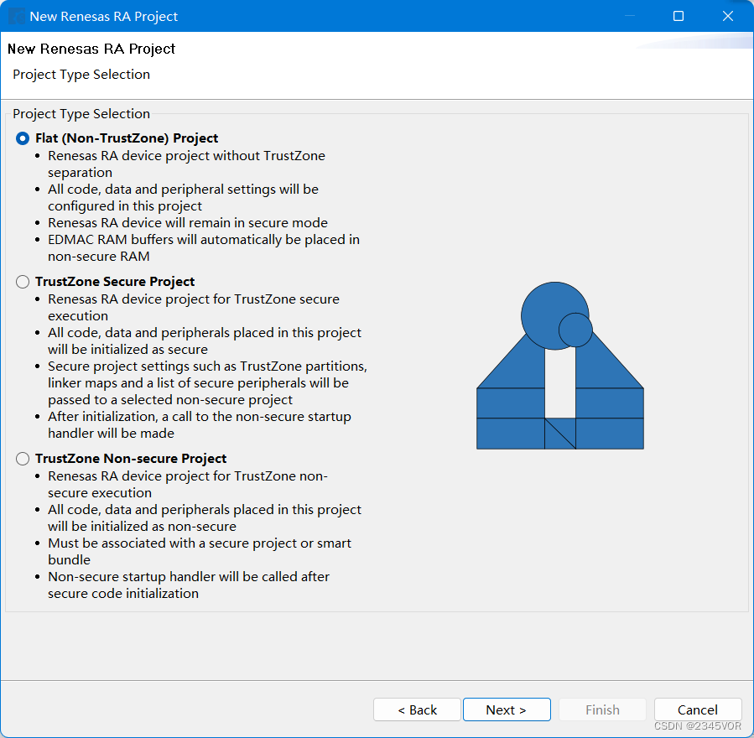Click 'TrustZone Non-secure Project' label text
This screenshot has height=738, width=754.
(x=131, y=459)
